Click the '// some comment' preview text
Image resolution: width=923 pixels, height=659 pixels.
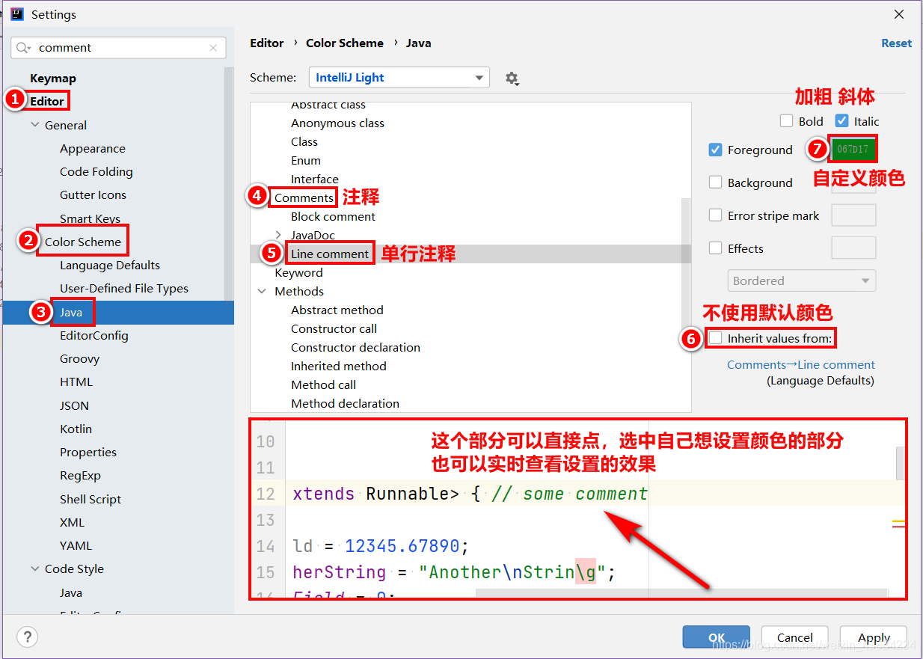click(569, 494)
